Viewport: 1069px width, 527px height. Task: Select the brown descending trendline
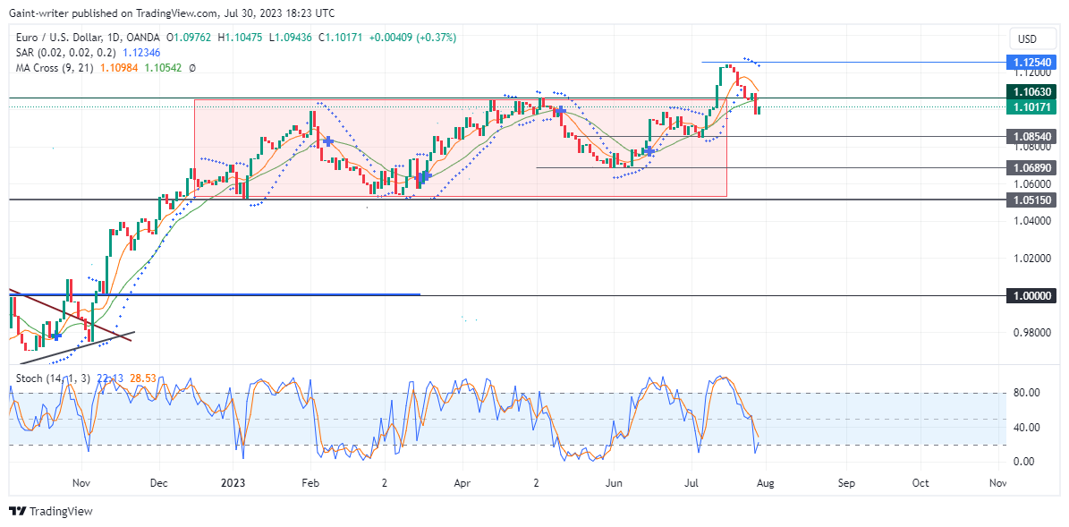coord(68,313)
